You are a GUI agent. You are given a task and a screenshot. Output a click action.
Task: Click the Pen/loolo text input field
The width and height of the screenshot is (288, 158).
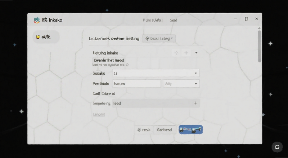click(137, 84)
